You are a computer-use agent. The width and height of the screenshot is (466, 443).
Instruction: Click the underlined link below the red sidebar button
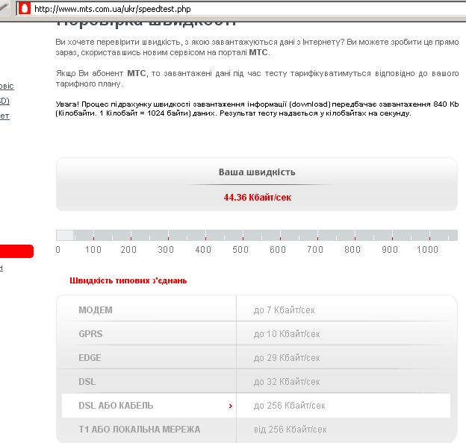pyautogui.click(x=1, y=268)
